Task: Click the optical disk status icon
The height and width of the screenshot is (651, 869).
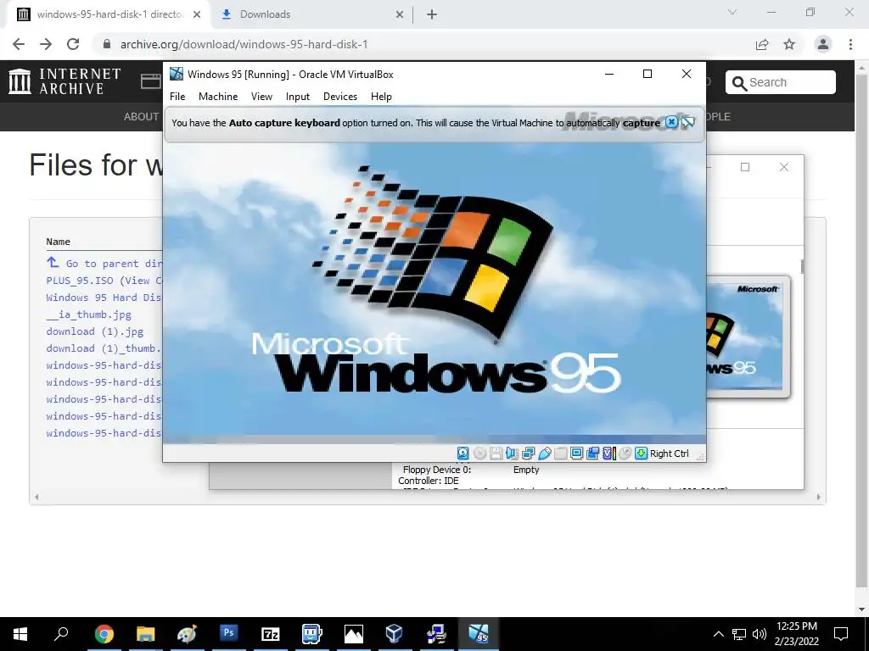Action: (480, 453)
